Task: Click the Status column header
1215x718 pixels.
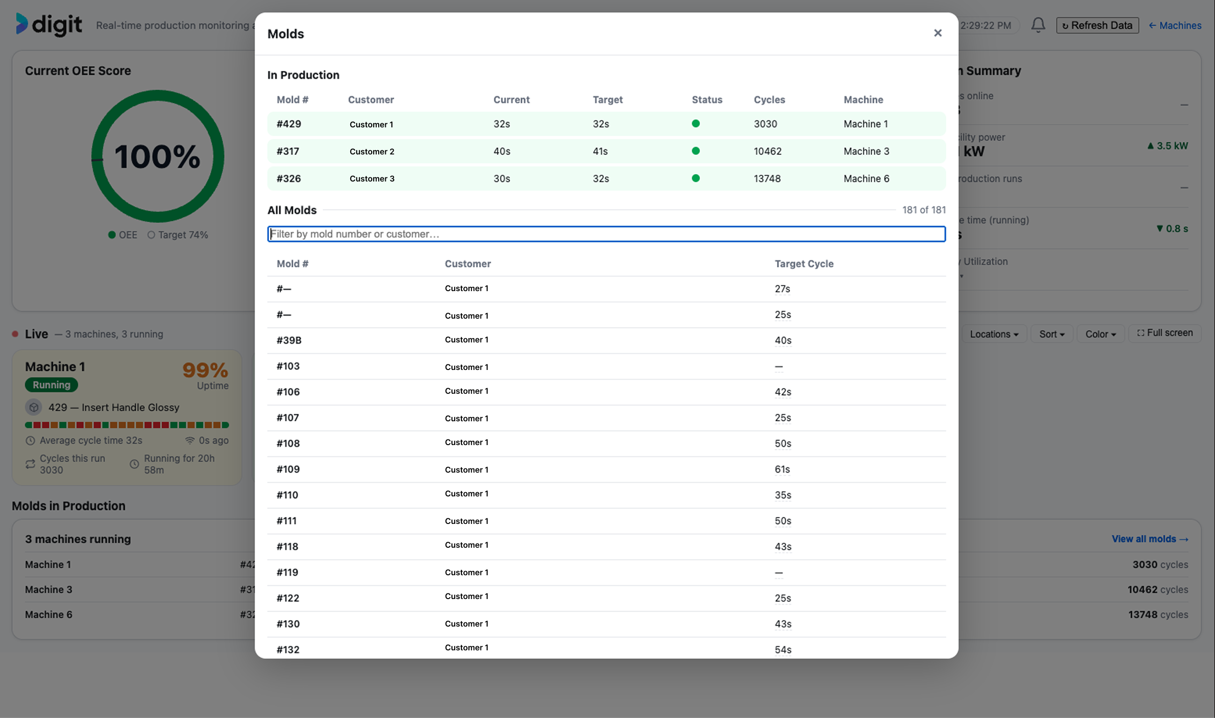Action: (x=707, y=100)
